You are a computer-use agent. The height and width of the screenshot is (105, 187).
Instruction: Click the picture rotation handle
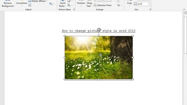tap(99, 29)
